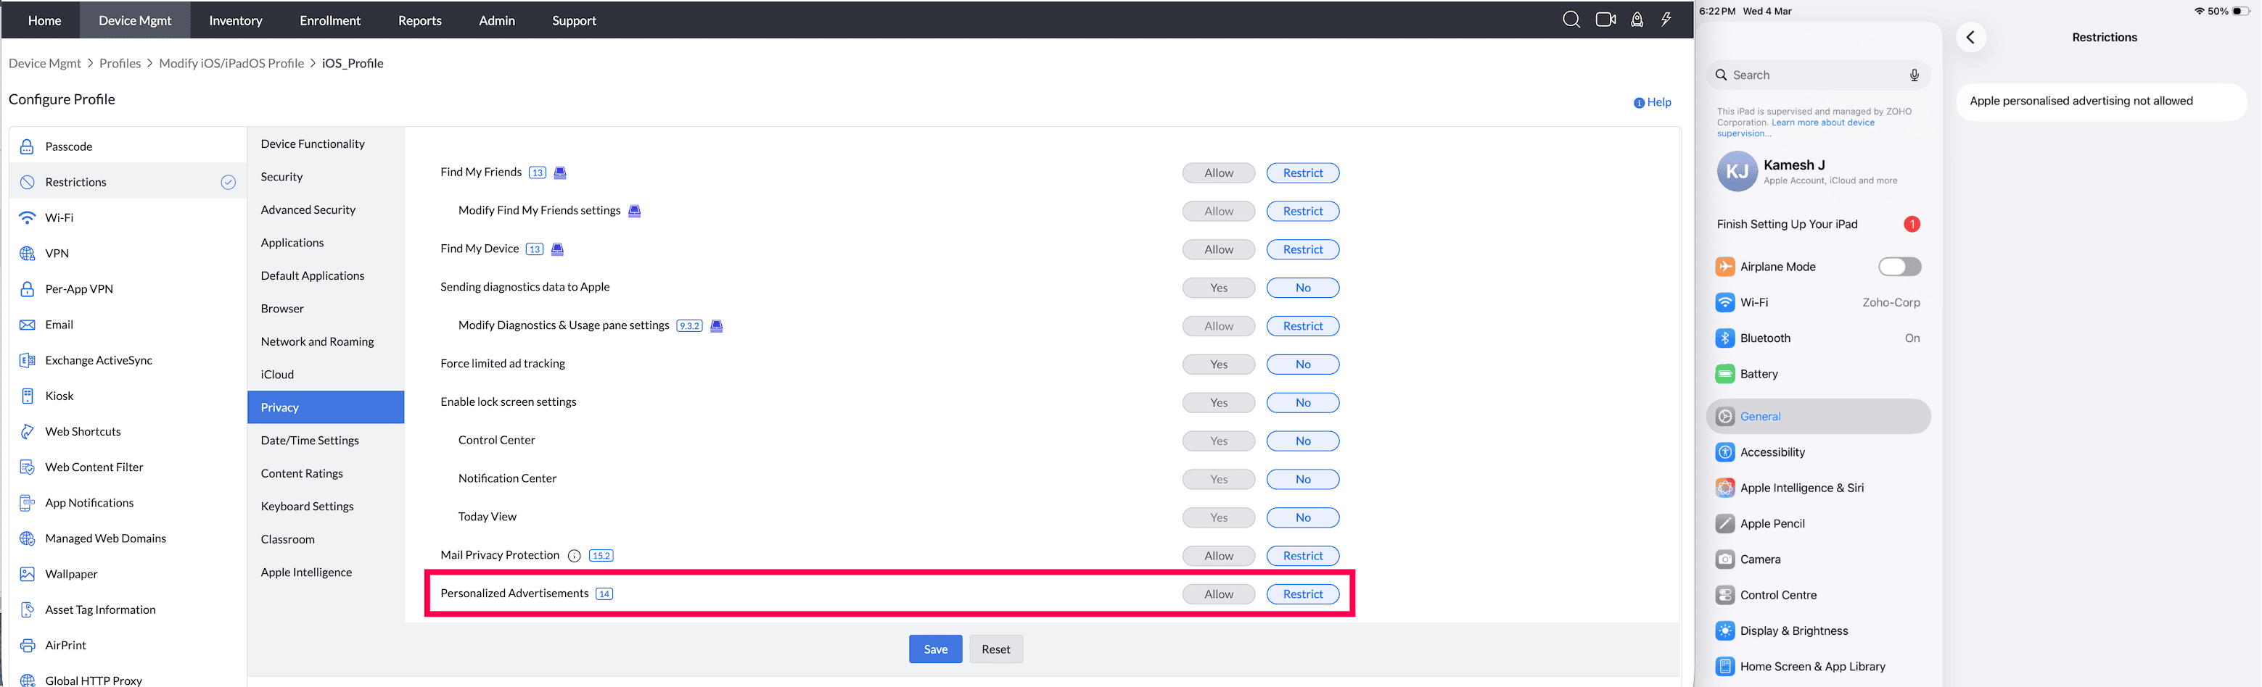2262x687 pixels.
Task: Click Modify iOS/iPadOS Profile breadcrumb
Action: pyautogui.click(x=231, y=63)
